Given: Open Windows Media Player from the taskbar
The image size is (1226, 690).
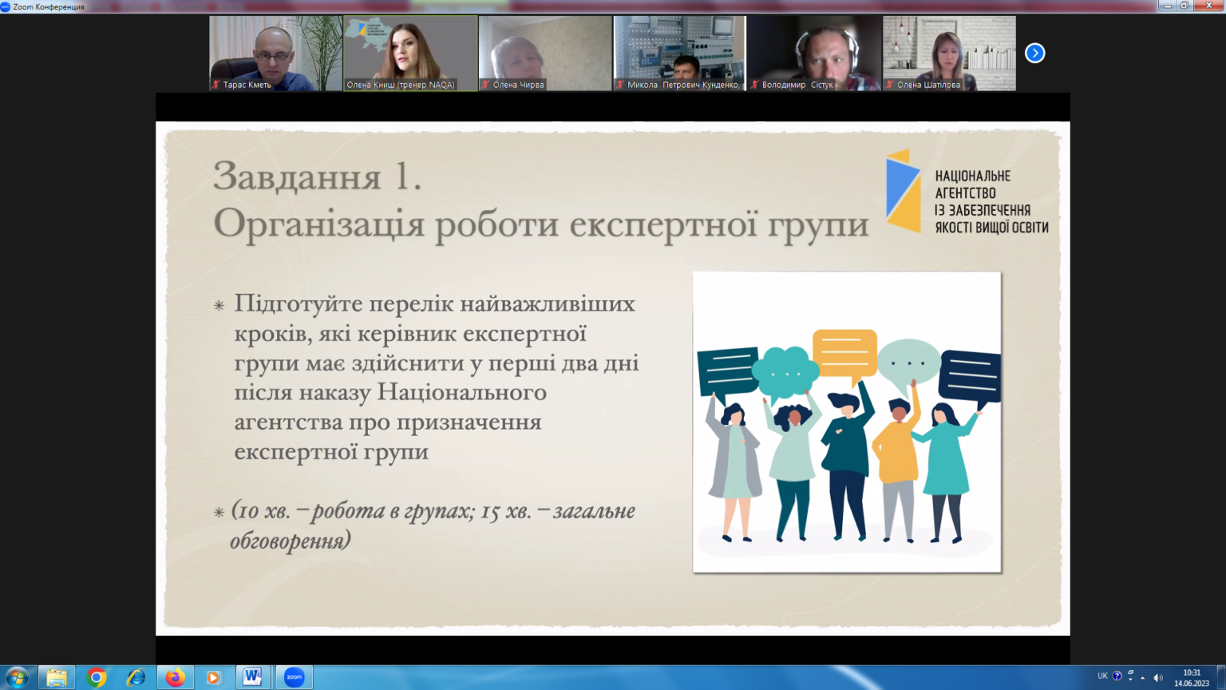Looking at the screenshot, I should point(213,677).
